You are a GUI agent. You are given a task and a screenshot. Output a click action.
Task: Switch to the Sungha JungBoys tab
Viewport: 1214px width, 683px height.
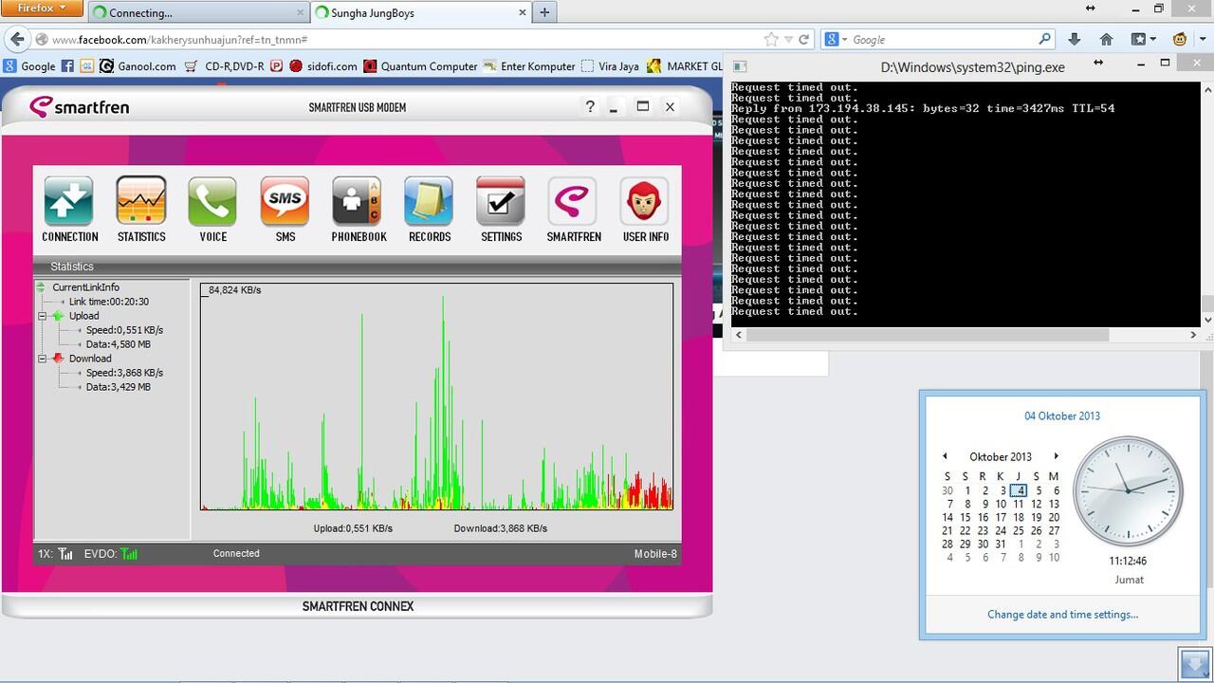[422, 13]
